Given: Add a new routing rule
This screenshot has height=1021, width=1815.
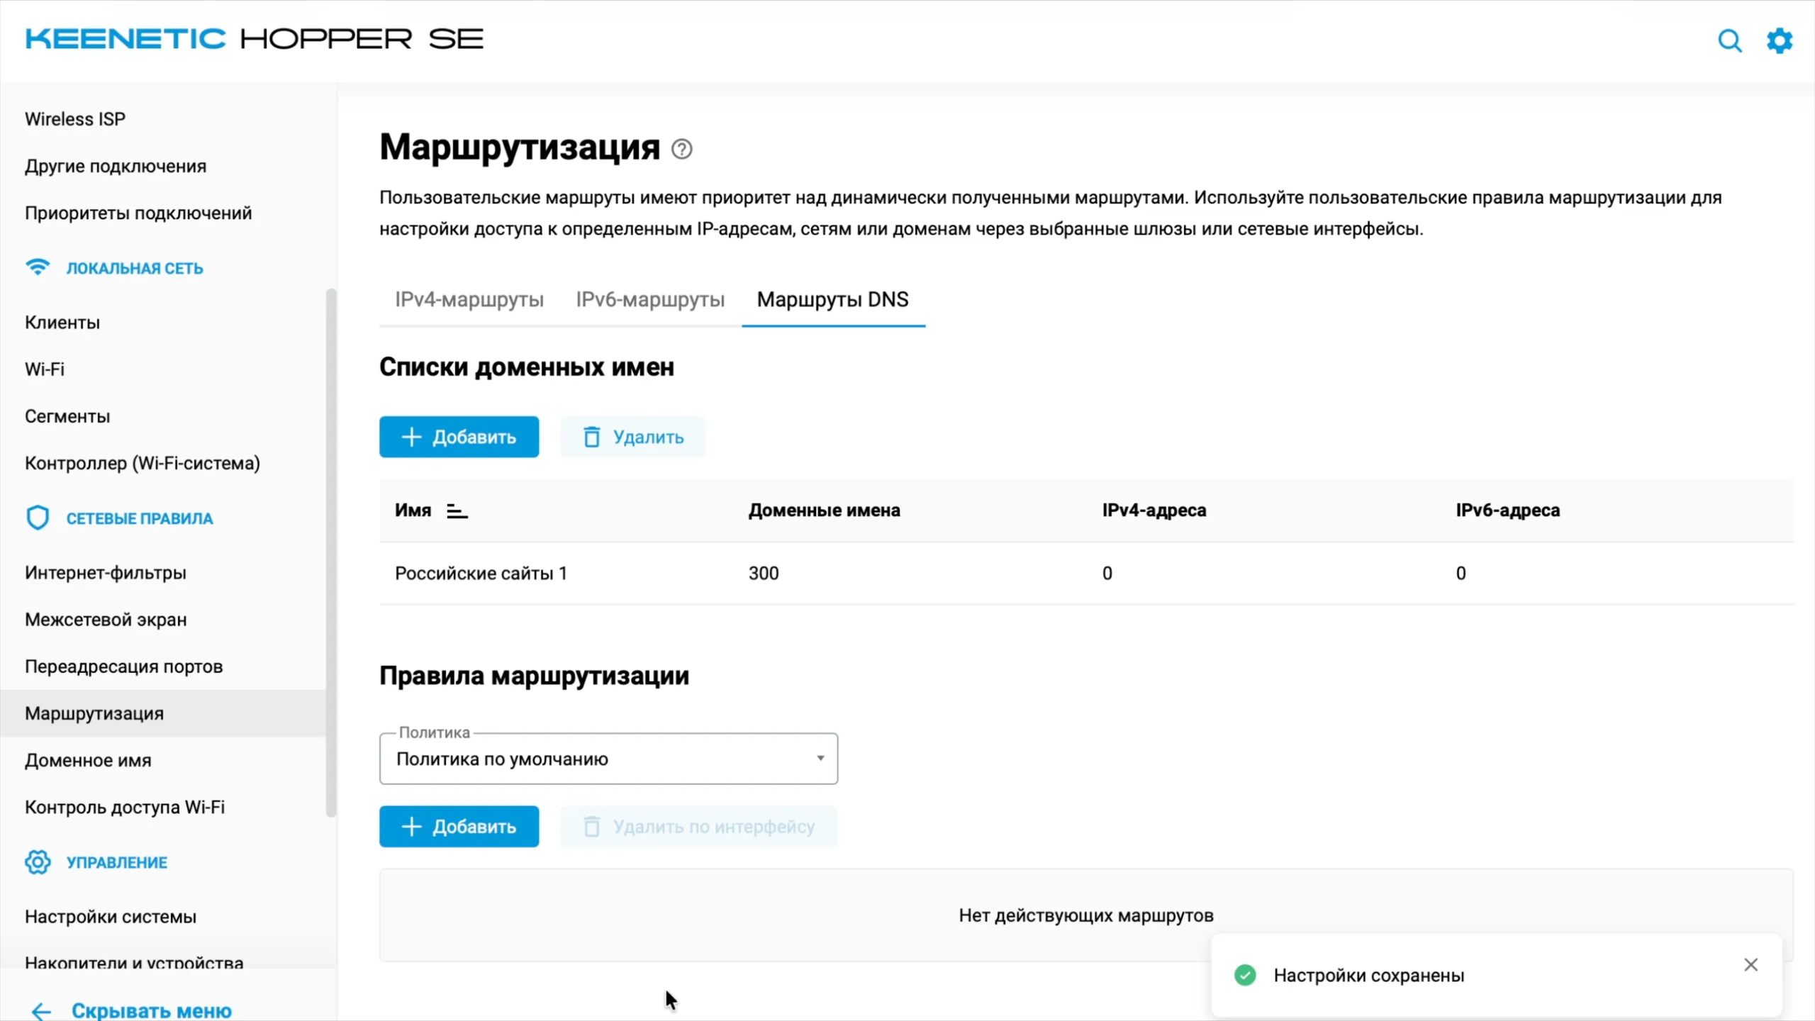Looking at the screenshot, I should point(459,827).
